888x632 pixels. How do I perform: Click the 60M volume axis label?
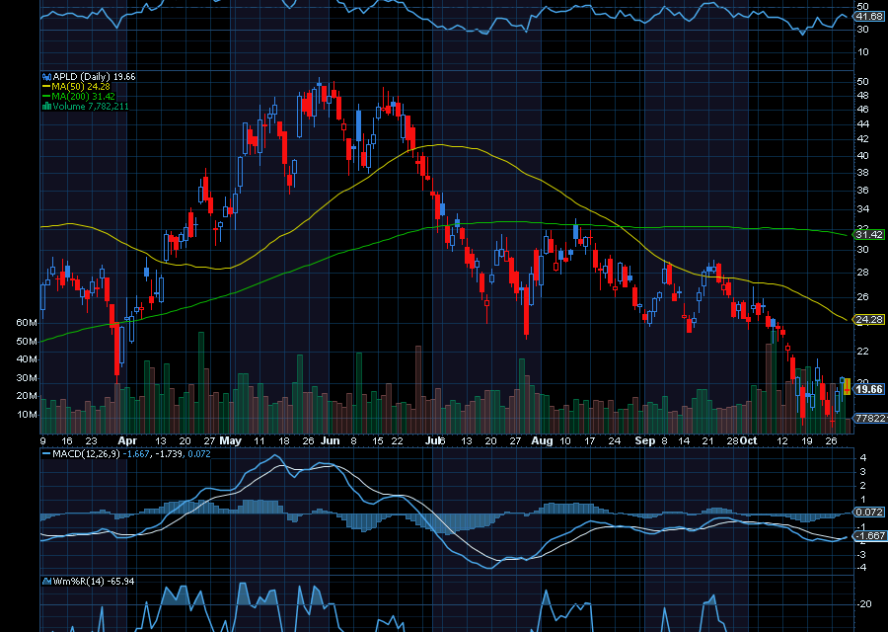point(27,323)
